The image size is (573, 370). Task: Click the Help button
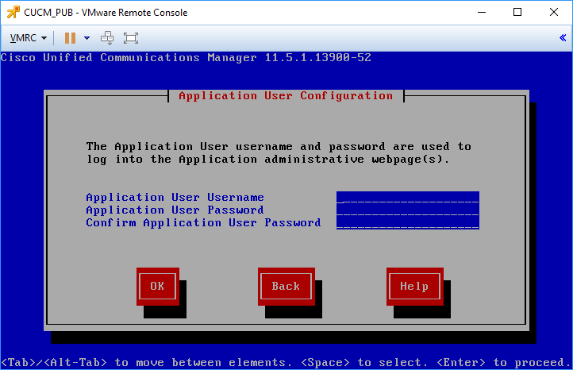[x=415, y=287]
